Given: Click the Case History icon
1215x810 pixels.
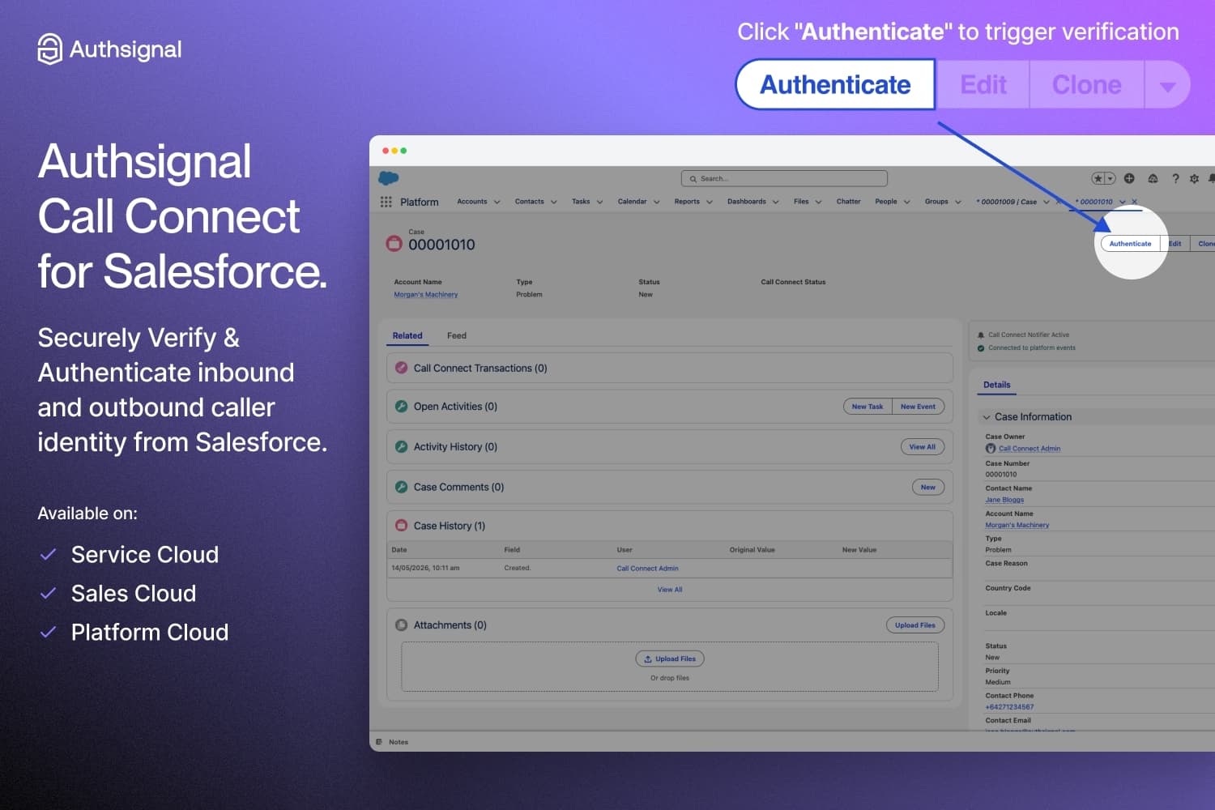Looking at the screenshot, I should (x=401, y=526).
